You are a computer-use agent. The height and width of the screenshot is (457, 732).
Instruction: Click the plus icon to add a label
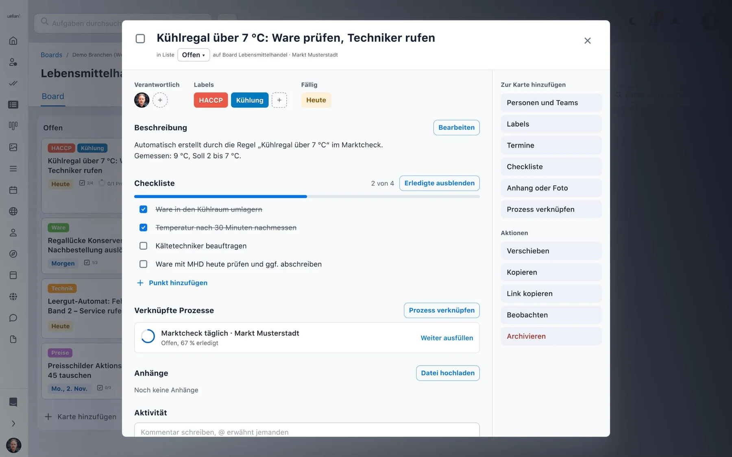pos(279,100)
